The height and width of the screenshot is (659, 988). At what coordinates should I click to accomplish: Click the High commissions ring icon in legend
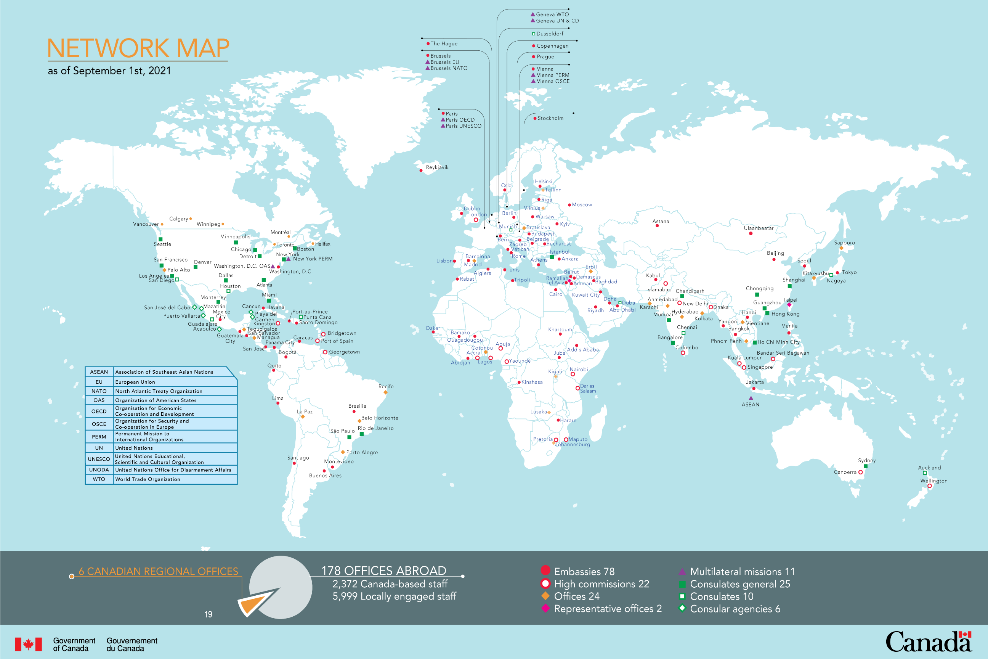545,583
